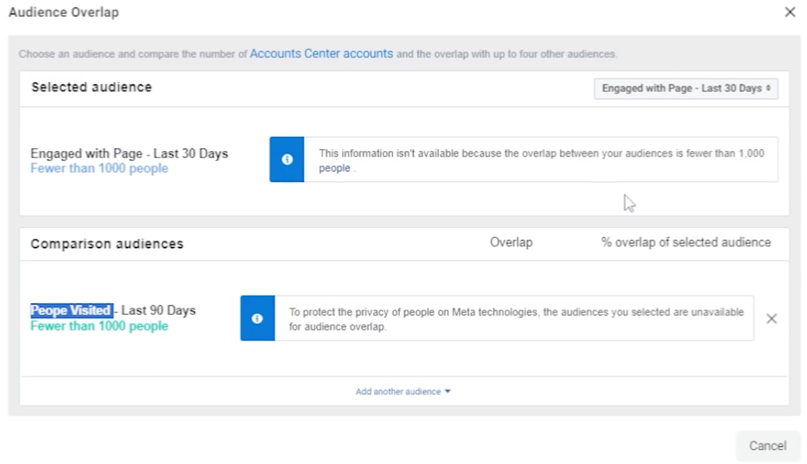Click info icon in the Selected audience notice
This screenshot has width=807, height=464.
pyautogui.click(x=287, y=160)
